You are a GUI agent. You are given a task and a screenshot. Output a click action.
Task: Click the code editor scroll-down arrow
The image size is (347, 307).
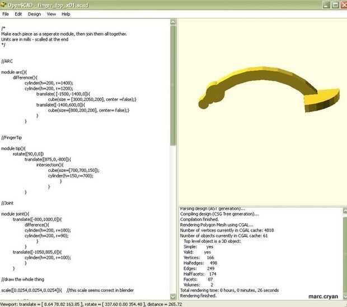[x=173, y=296]
